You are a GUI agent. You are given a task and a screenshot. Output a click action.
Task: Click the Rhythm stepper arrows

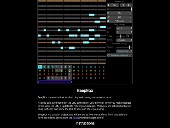point(131,40)
